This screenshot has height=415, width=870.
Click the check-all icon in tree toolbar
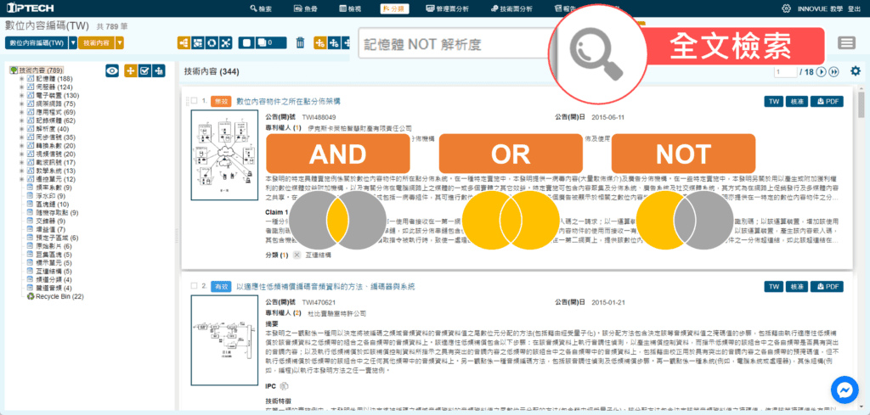(144, 71)
